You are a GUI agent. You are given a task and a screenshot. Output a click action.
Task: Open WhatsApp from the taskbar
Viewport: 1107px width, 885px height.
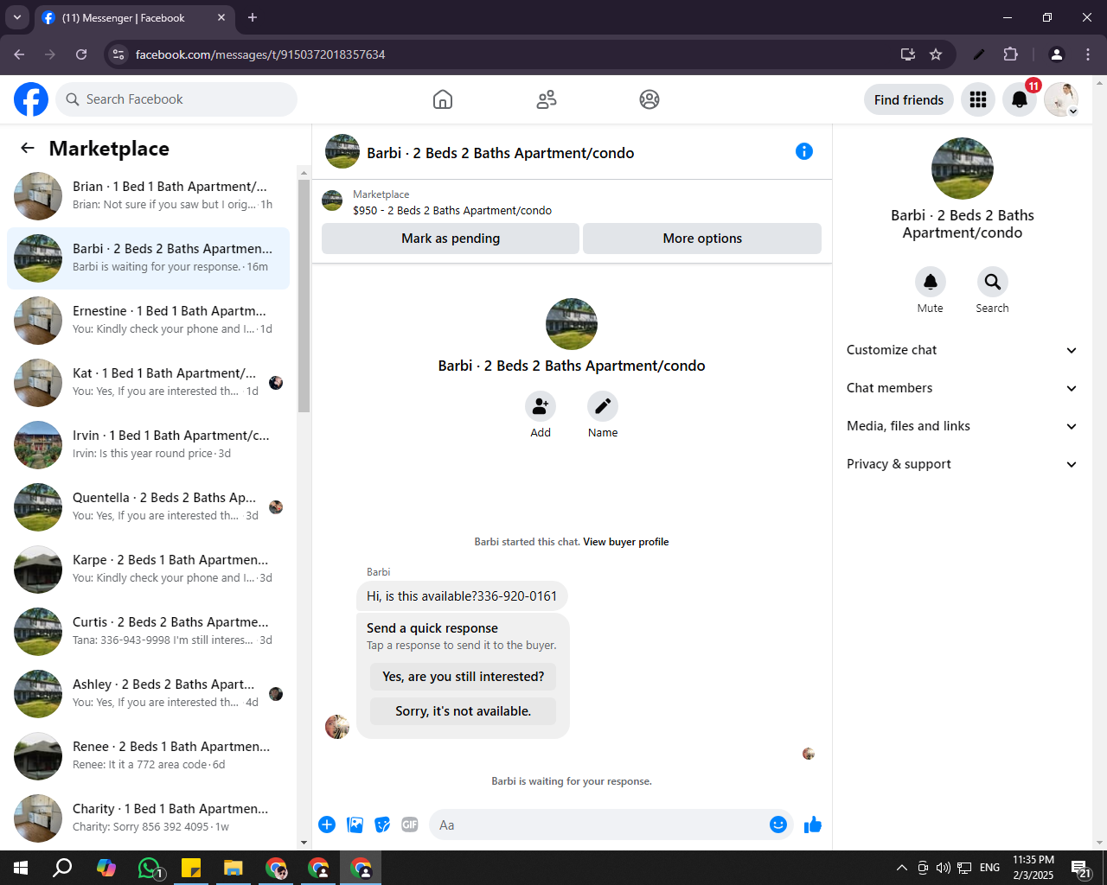tap(149, 868)
